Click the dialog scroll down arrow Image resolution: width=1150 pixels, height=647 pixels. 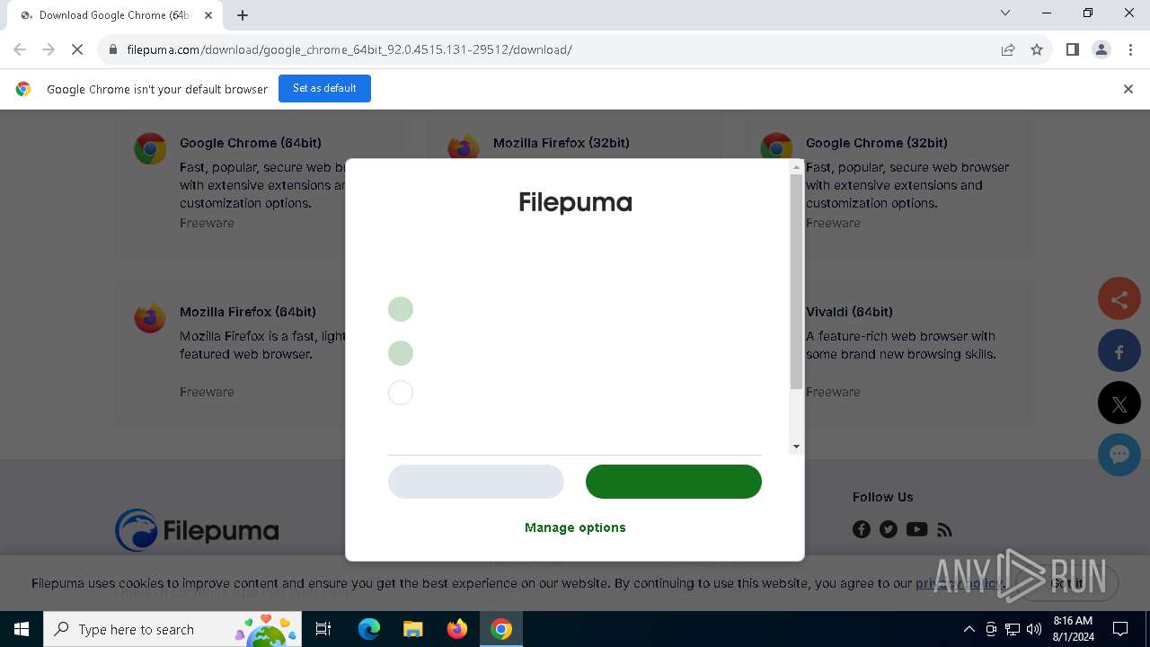(796, 447)
